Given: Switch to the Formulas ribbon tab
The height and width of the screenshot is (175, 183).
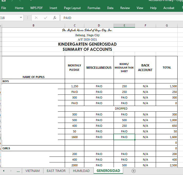Looking at the screenshot, I should 94,8.
